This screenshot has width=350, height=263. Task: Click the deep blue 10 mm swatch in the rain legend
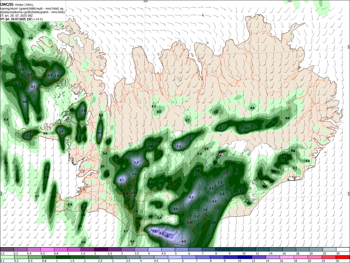244,257
